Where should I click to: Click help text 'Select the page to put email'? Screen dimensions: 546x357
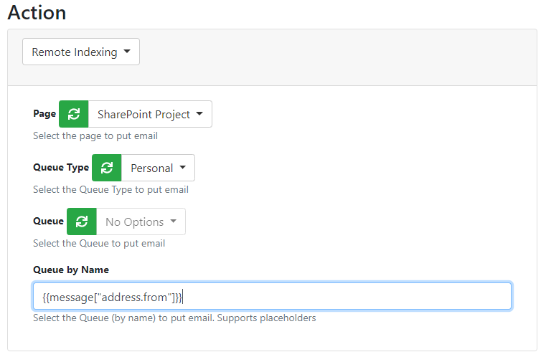click(x=95, y=135)
